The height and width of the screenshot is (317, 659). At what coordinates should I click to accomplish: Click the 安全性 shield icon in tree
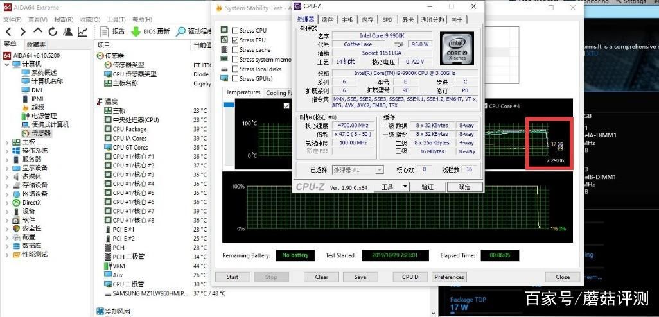pos(17,228)
